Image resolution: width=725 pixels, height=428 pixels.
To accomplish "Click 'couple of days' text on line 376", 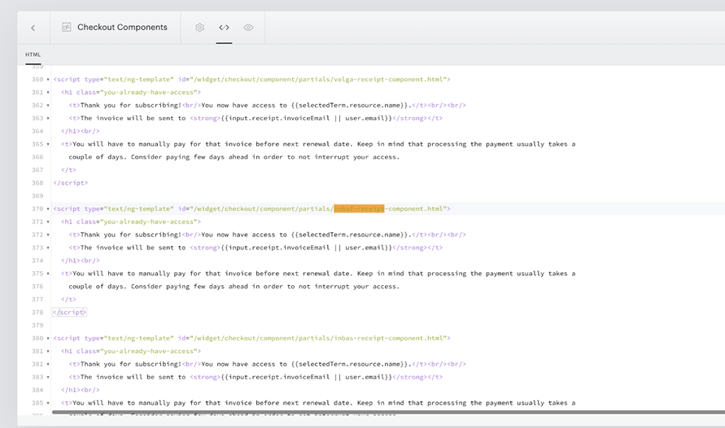I will pyautogui.click(x=96, y=286).
